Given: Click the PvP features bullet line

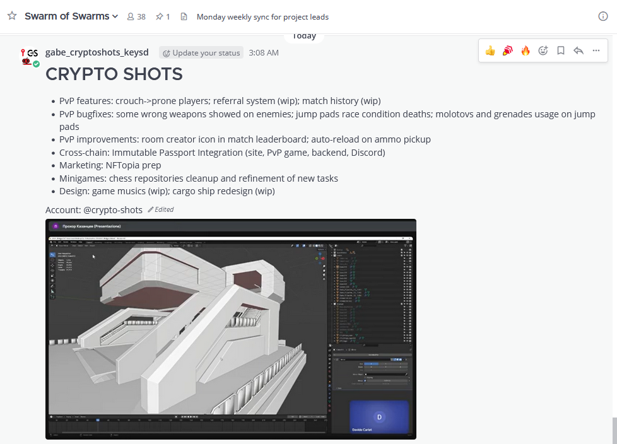Looking at the screenshot, I should 220,101.
